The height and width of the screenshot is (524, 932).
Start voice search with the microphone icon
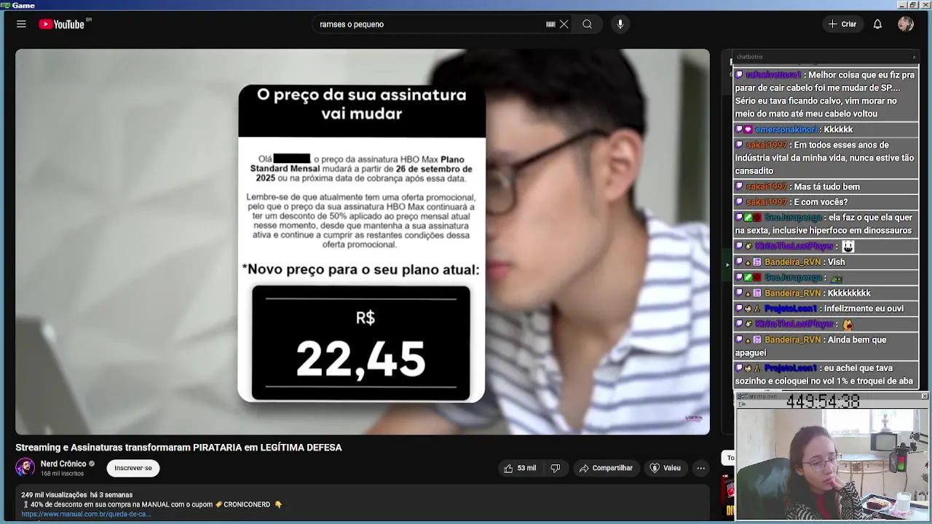[620, 24]
